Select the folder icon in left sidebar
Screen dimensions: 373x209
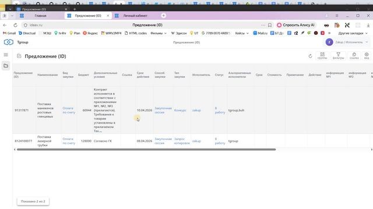pyautogui.click(x=6, y=66)
